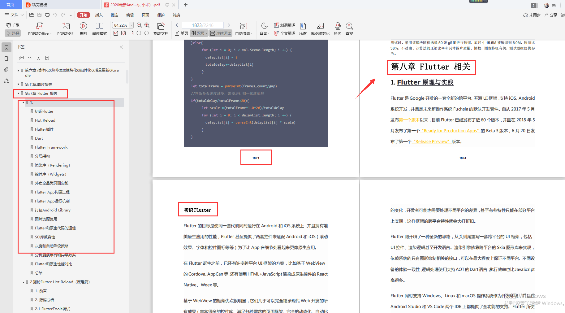Open the signature pen panel in sidebar
Viewport: 565px width, 313px height.
[6, 81]
